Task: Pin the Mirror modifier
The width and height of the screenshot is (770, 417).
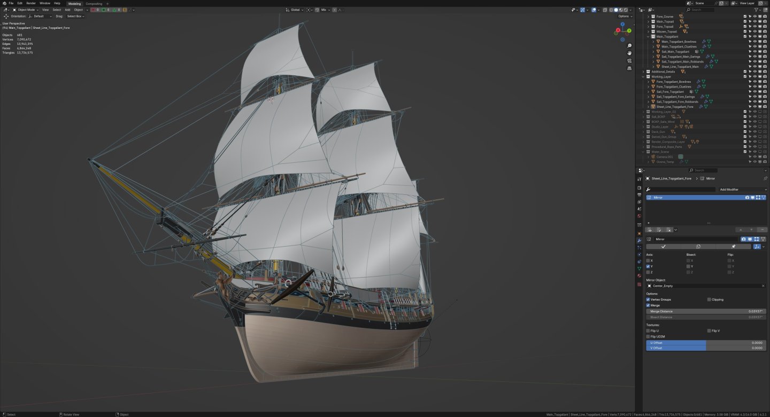Action: coord(733,247)
